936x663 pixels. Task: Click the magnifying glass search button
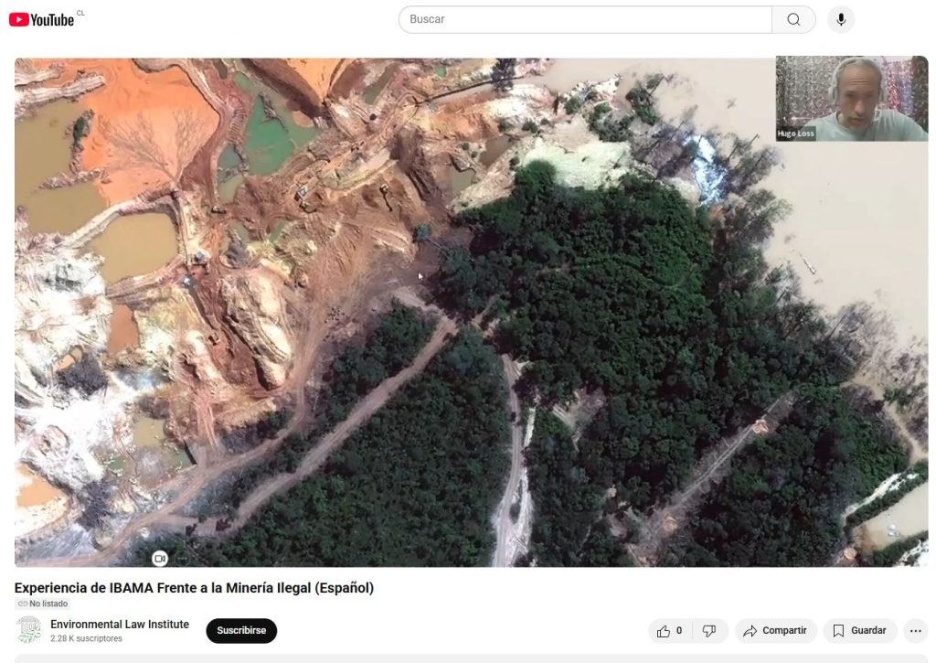coord(793,19)
